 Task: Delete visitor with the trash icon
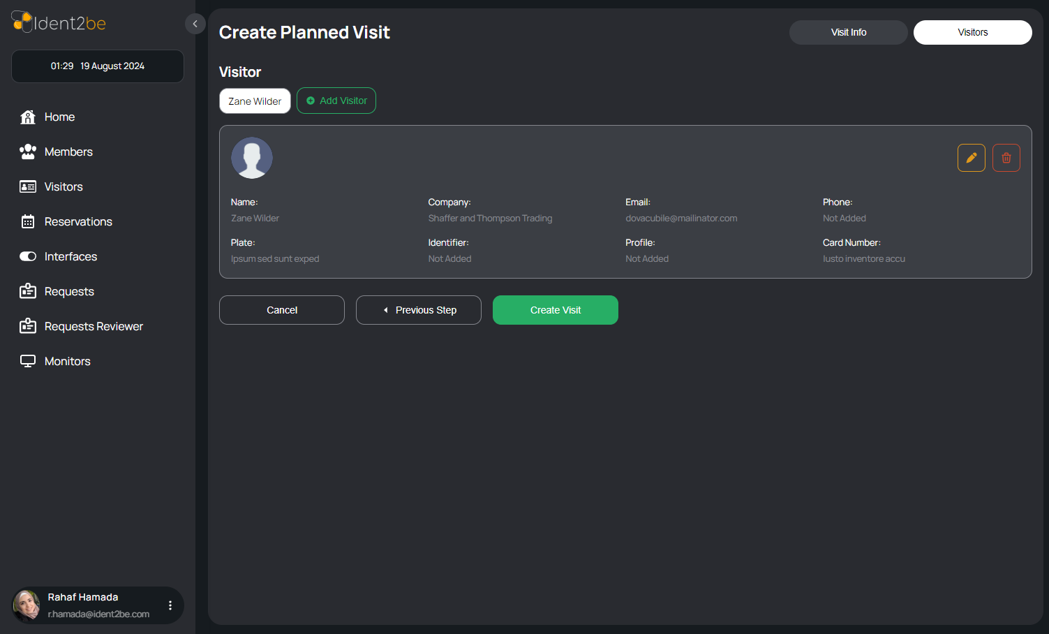(1006, 158)
